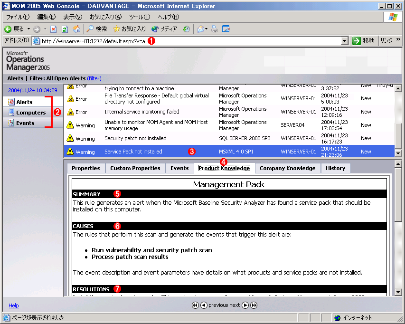
Task: Go to the home page icon
Action: pos(76,29)
